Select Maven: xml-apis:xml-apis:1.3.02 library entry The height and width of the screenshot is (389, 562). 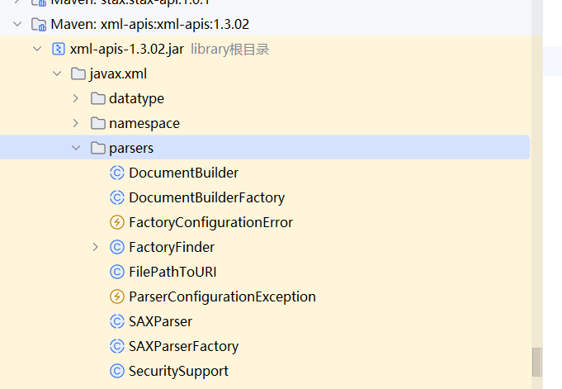tap(149, 24)
